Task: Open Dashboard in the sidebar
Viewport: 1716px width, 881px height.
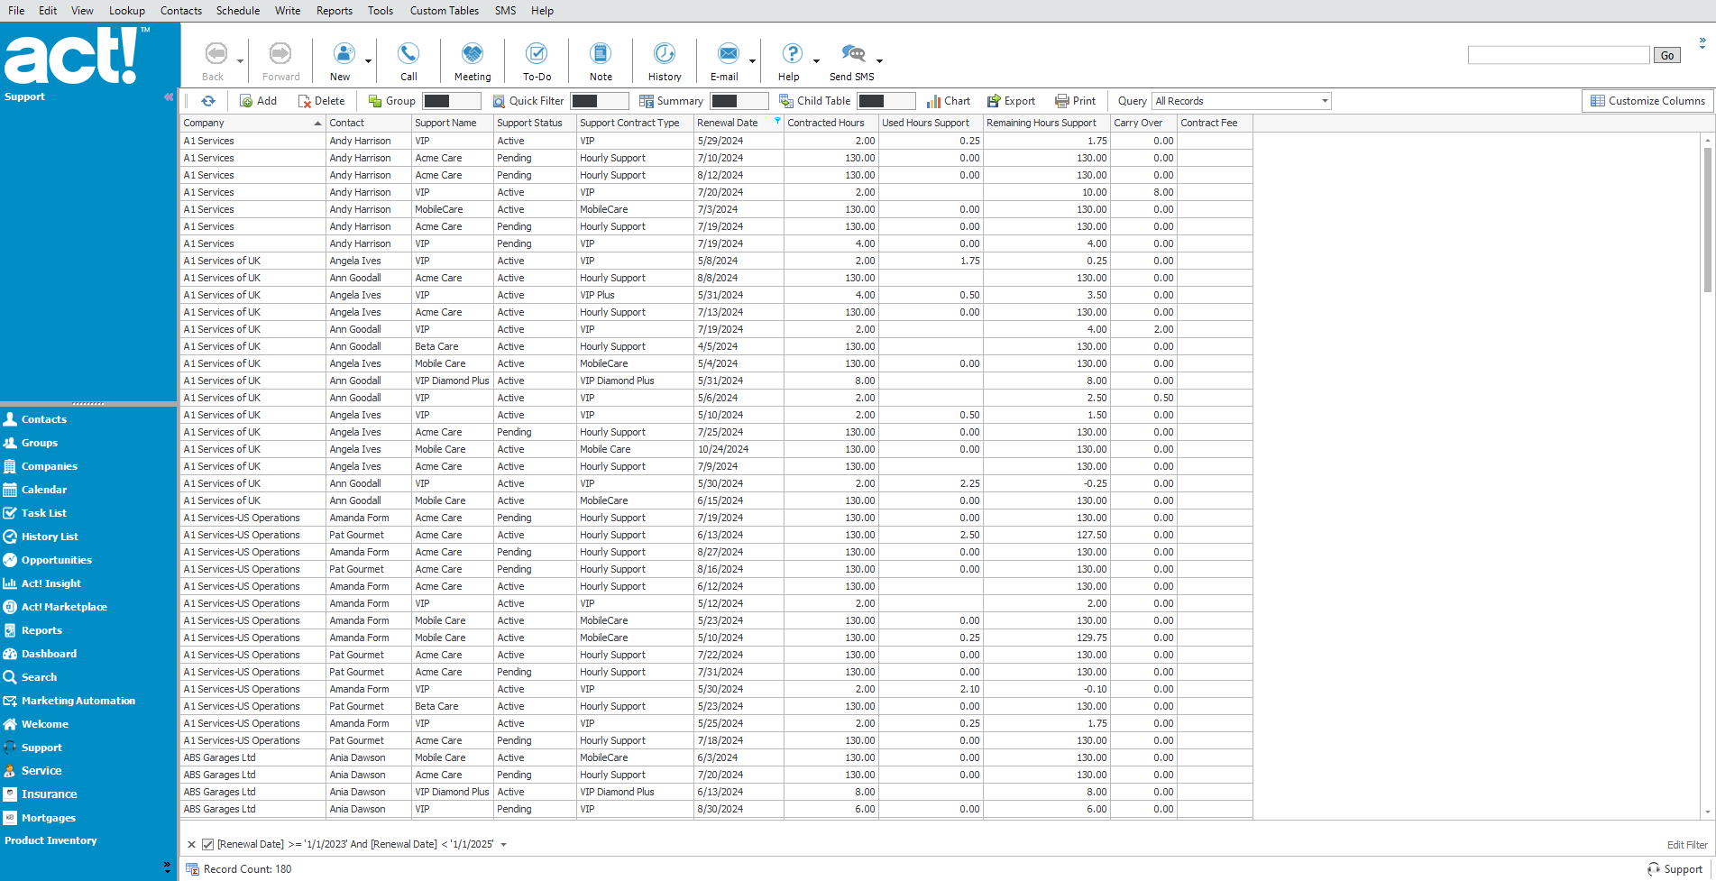Action: point(49,654)
